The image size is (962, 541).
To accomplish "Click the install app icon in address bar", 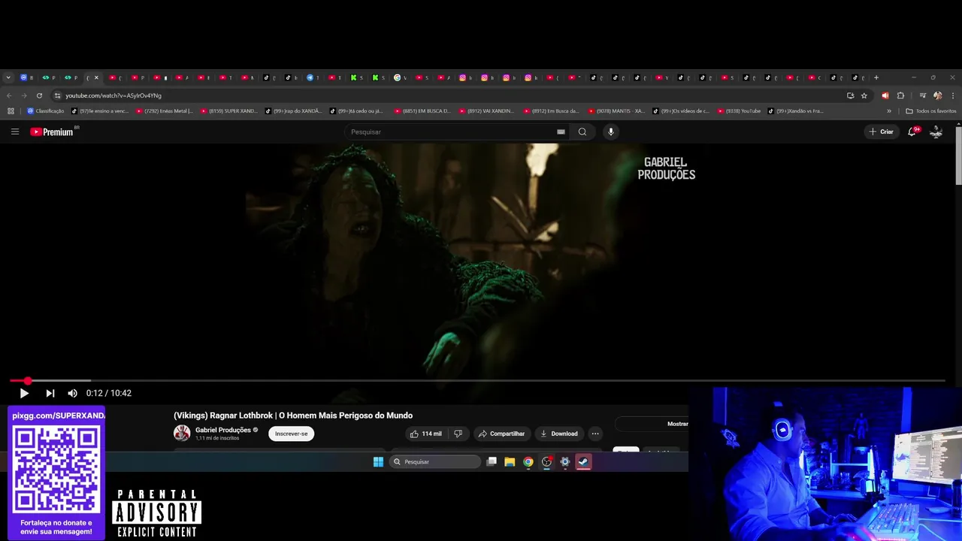I will 850,95.
